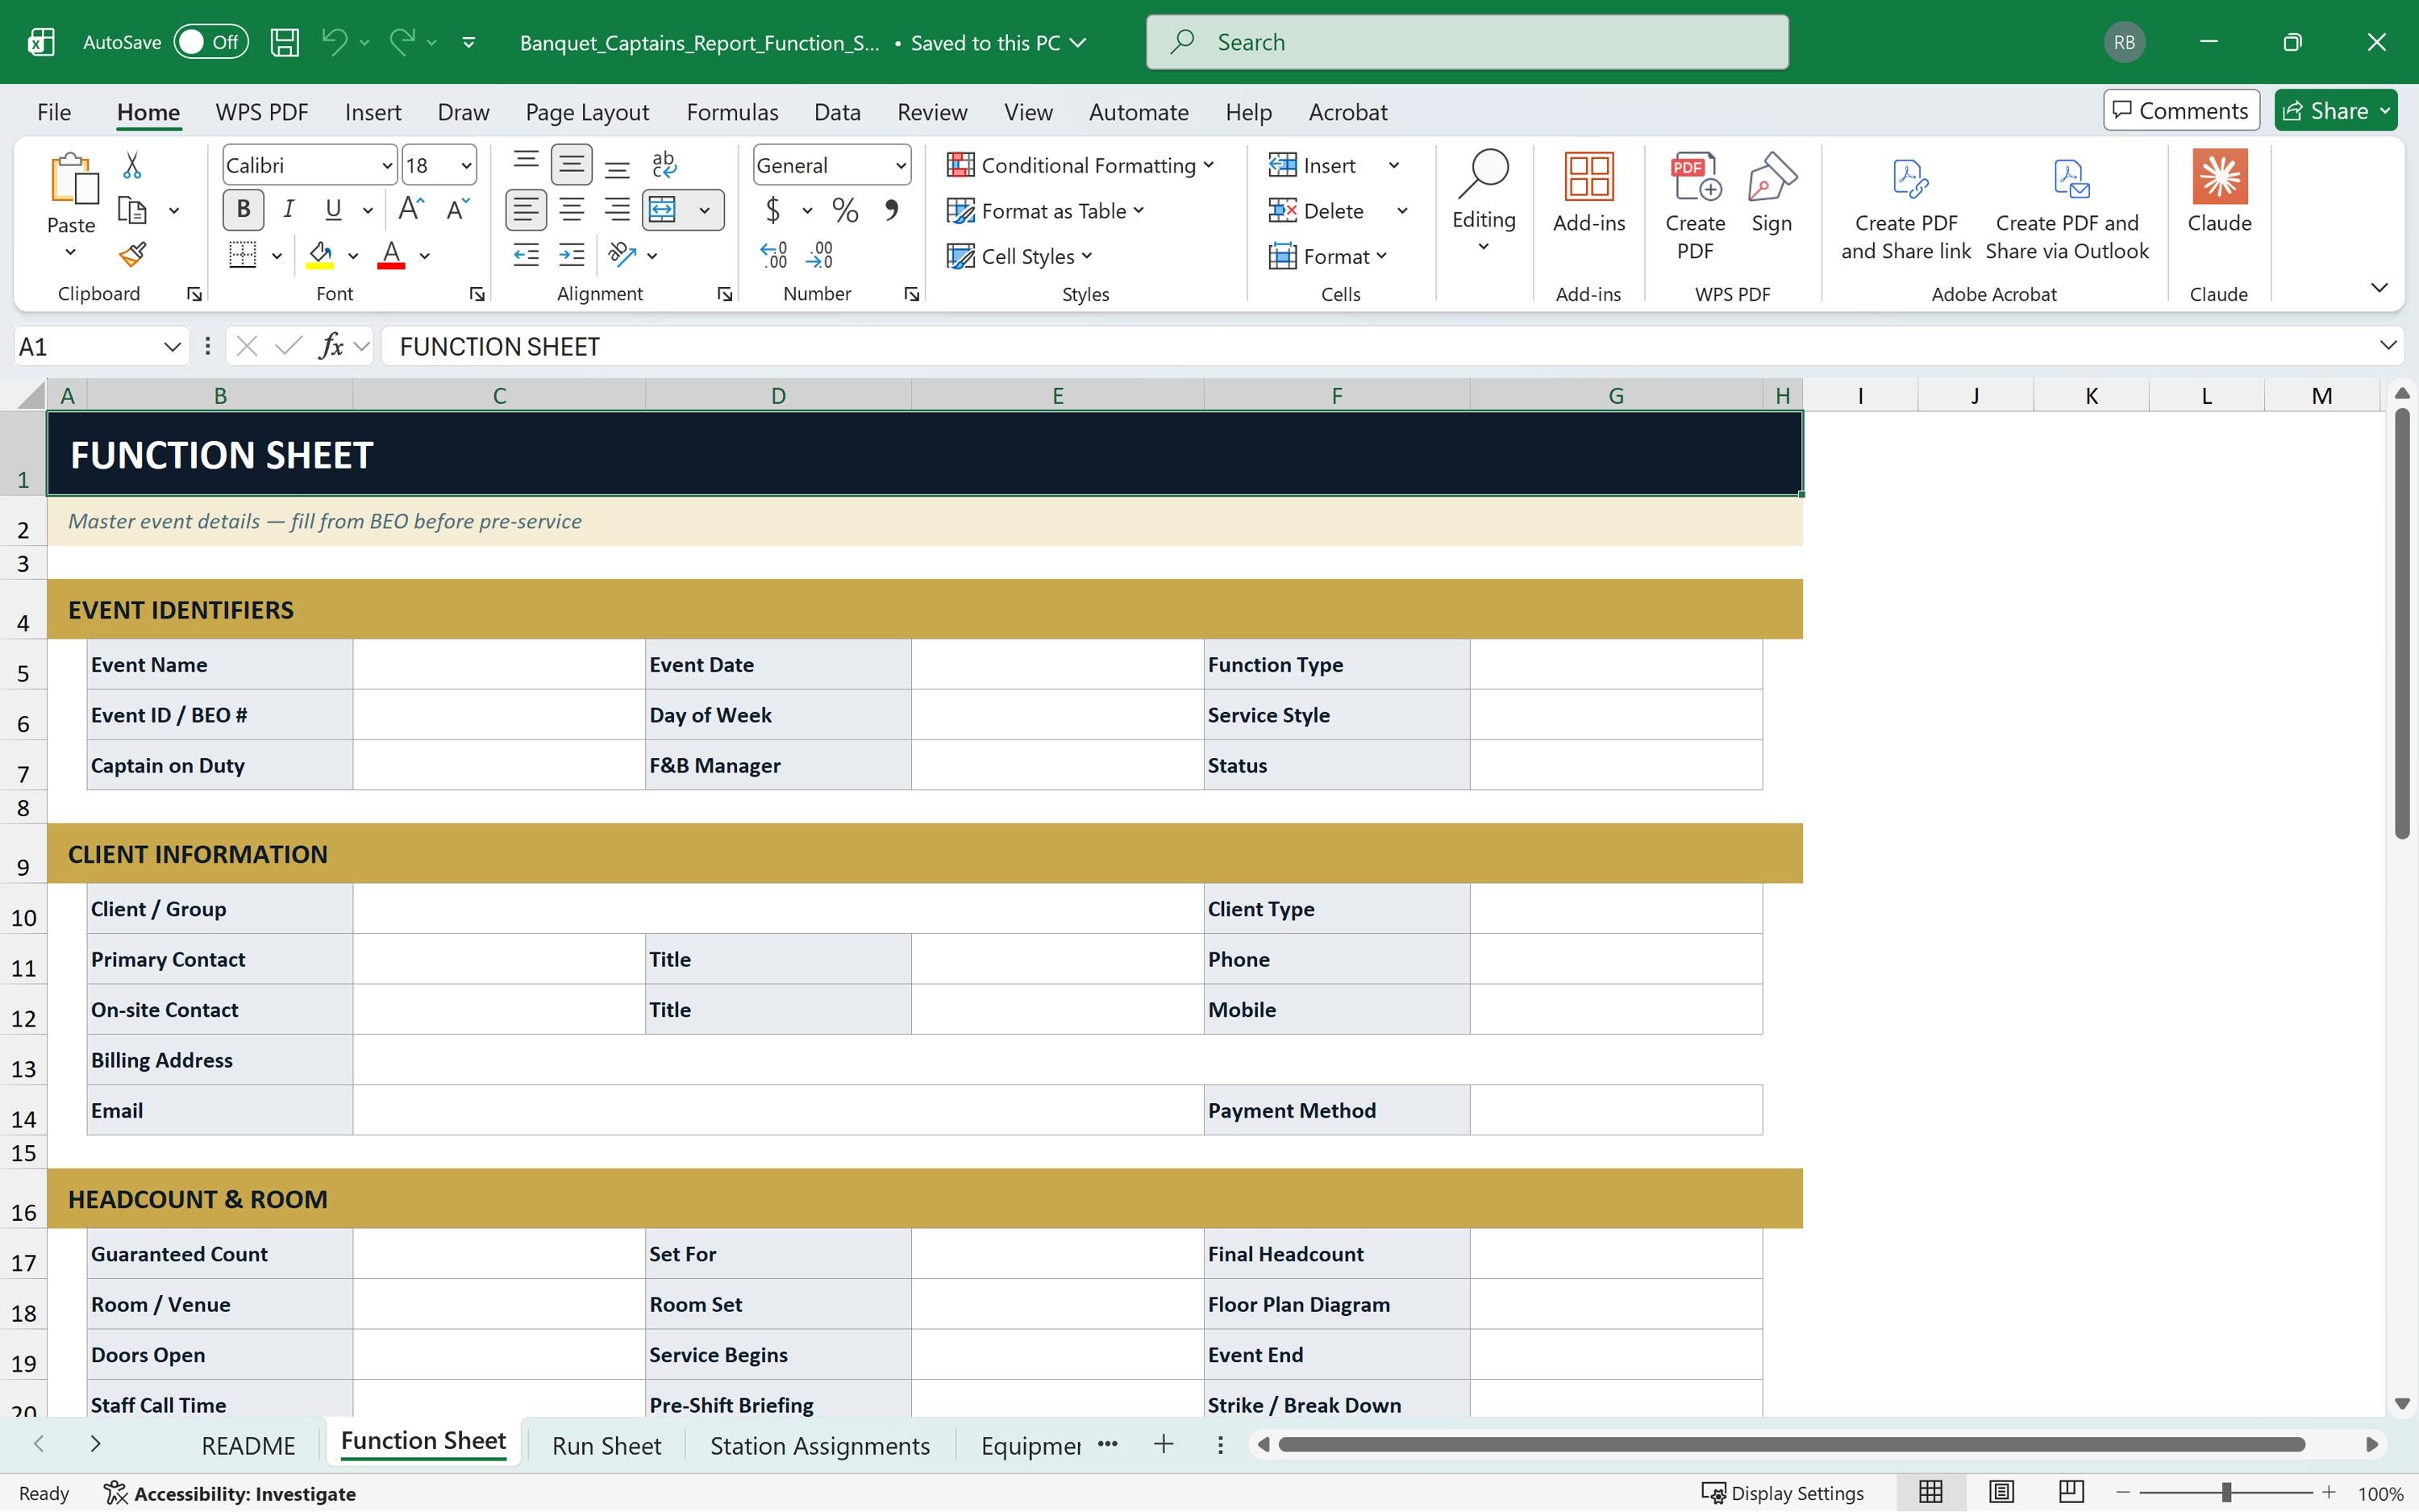Click the Comma Style icon
The height and width of the screenshot is (1512, 2419).
(891, 210)
